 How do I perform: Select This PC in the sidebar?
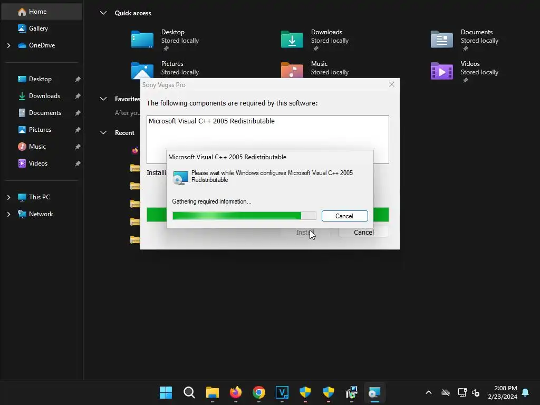(x=39, y=197)
